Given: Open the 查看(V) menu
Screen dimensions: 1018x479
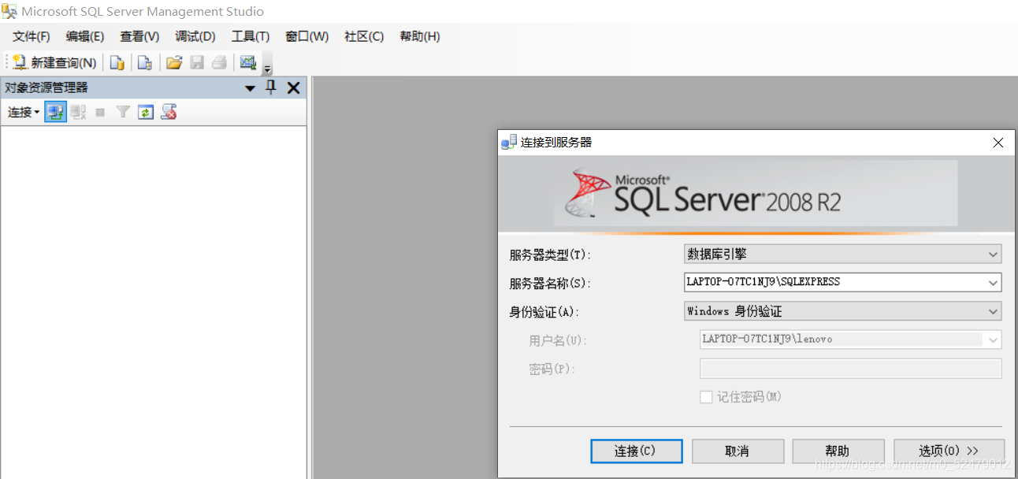Looking at the screenshot, I should (139, 36).
